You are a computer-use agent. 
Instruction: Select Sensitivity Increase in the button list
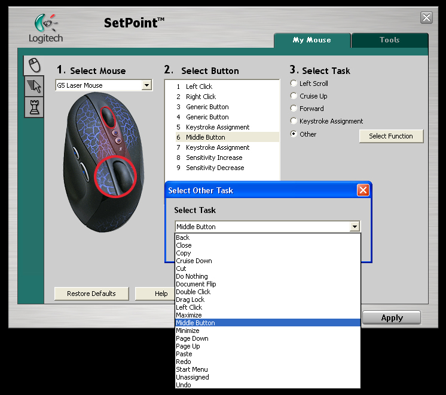213,158
